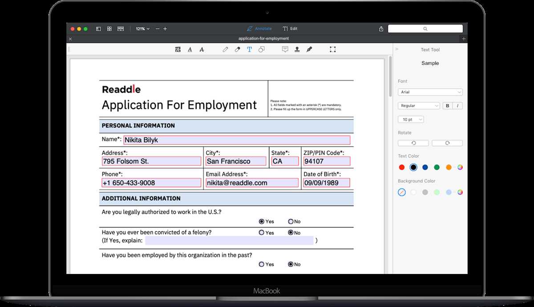Switch to Annotate mode

click(259, 29)
